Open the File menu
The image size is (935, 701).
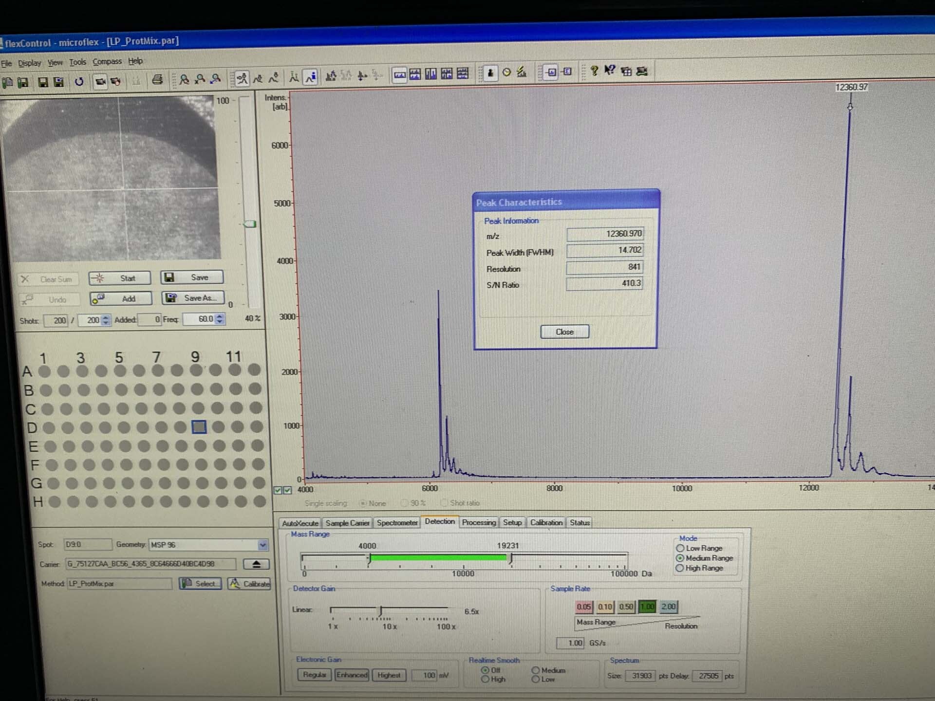(6, 64)
